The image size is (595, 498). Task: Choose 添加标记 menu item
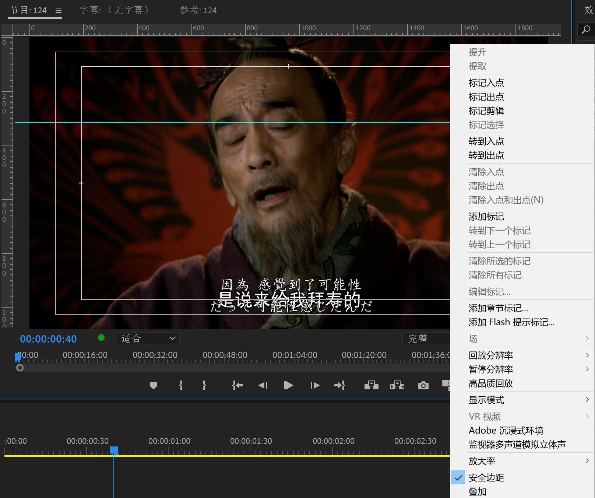click(522, 217)
